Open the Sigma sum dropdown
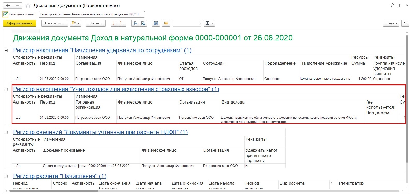The width and height of the screenshot is (414, 196). pos(209,23)
